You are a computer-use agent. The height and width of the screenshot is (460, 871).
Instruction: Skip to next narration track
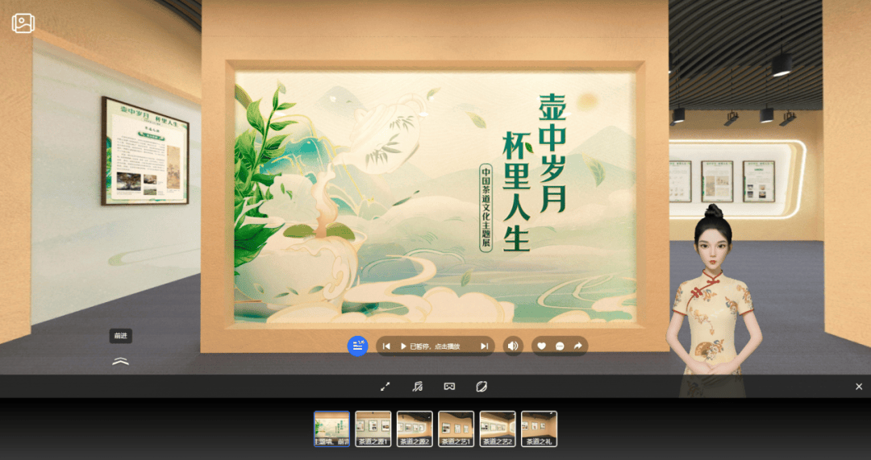(485, 346)
